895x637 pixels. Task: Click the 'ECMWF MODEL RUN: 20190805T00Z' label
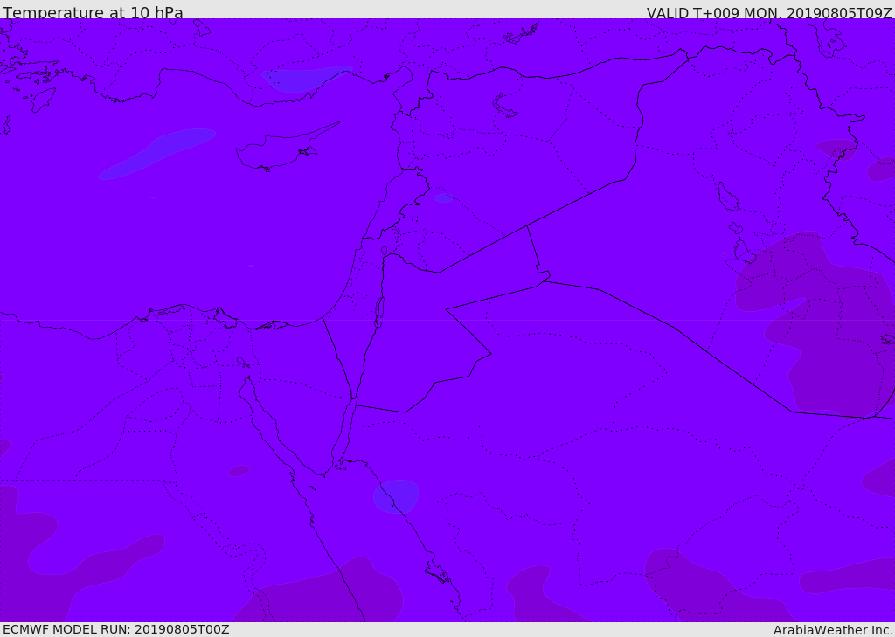[x=116, y=630]
